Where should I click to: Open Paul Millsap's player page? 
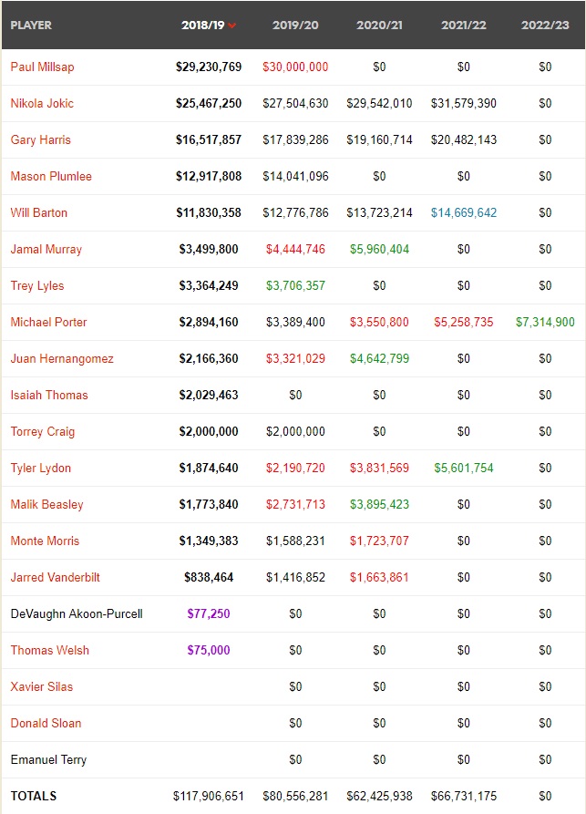point(42,67)
